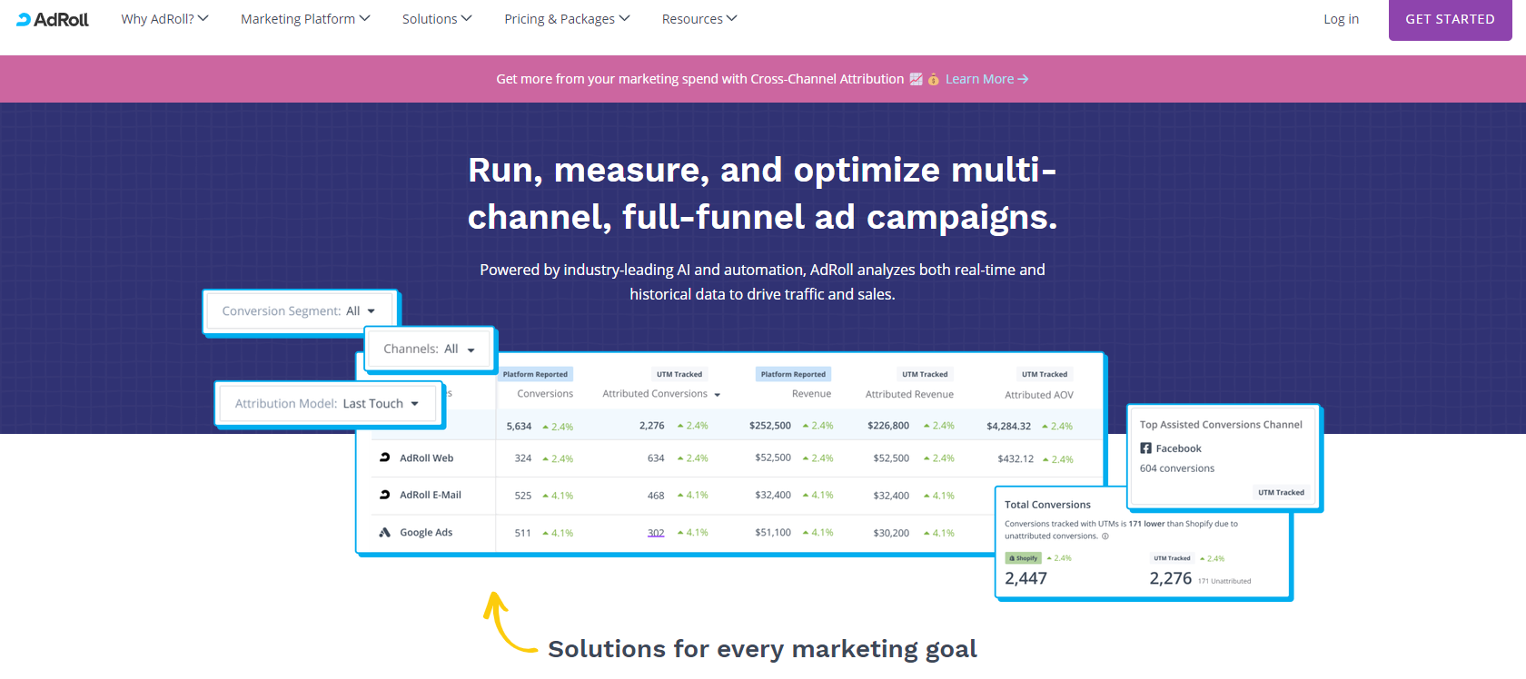Expand the Attribution Model dropdown
The height and width of the screenshot is (679, 1526).
click(328, 404)
